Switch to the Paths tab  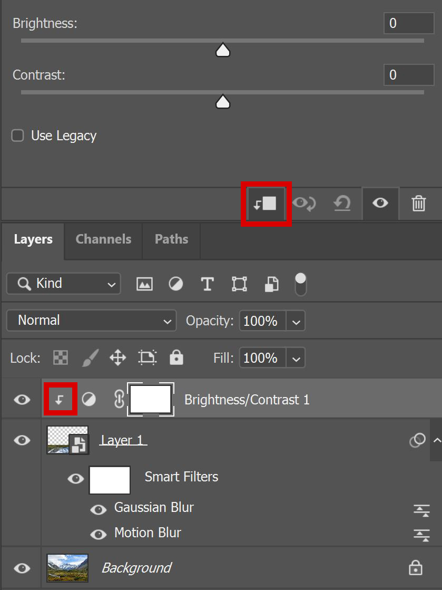coord(171,239)
